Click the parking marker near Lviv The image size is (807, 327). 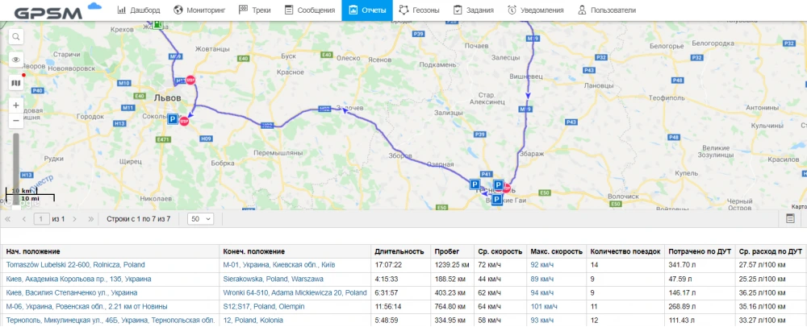(x=172, y=119)
